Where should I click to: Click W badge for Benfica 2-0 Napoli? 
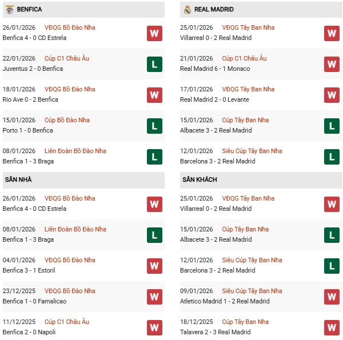tap(154, 327)
